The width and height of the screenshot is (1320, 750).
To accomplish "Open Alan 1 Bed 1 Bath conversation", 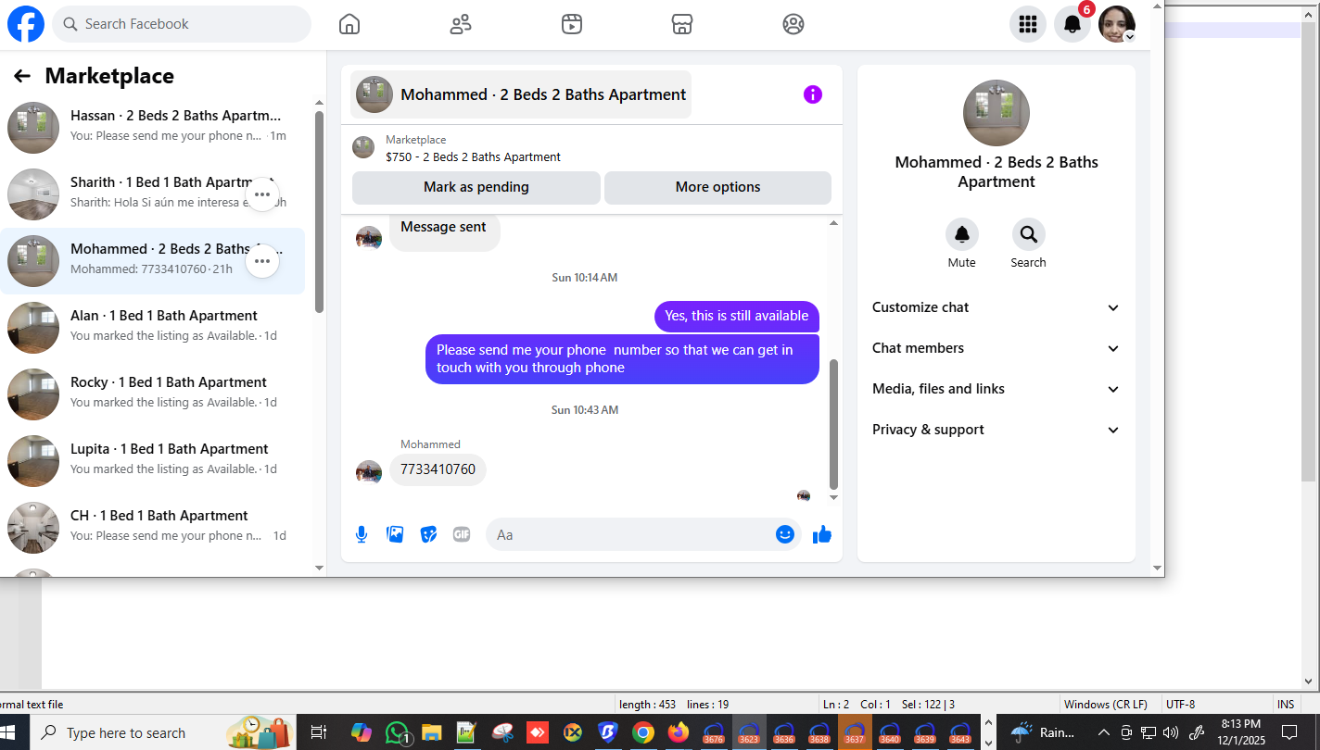I will [153, 328].
